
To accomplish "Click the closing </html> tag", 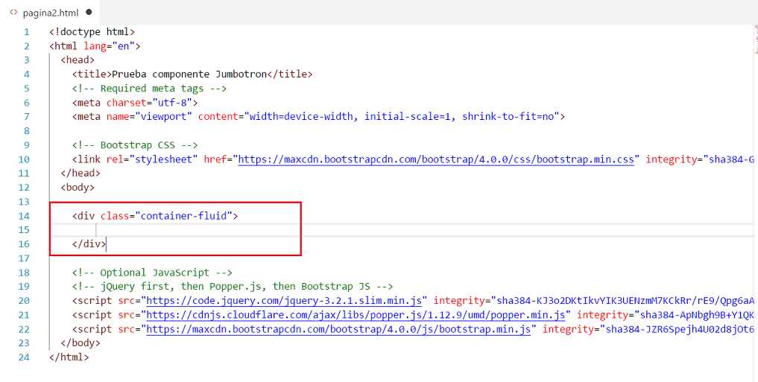I will pyautogui.click(x=69, y=357).
